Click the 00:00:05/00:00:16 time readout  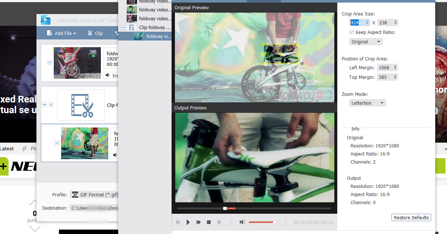click(x=313, y=222)
